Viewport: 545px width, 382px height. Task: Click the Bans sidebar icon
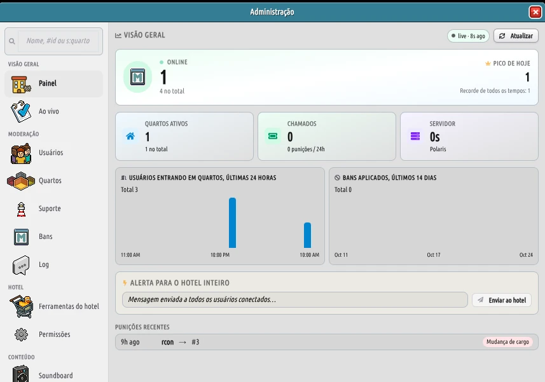coord(21,237)
